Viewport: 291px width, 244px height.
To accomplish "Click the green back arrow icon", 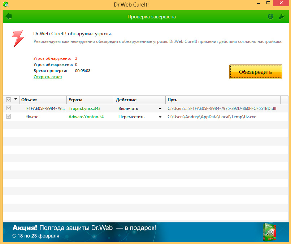I will (x=9, y=17).
